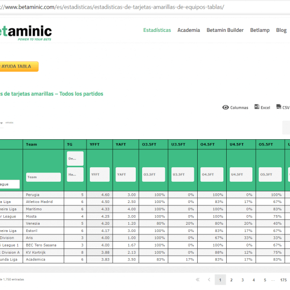The image size is (290, 290).
Task: Click the TG minimum 'De...' filter field
Action: coord(75,159)
